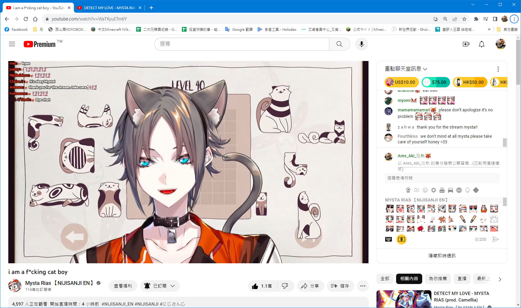The image size is (521, 308).
Task: Open the $75.00 Super Chat chip
Action: coord(436,82)
